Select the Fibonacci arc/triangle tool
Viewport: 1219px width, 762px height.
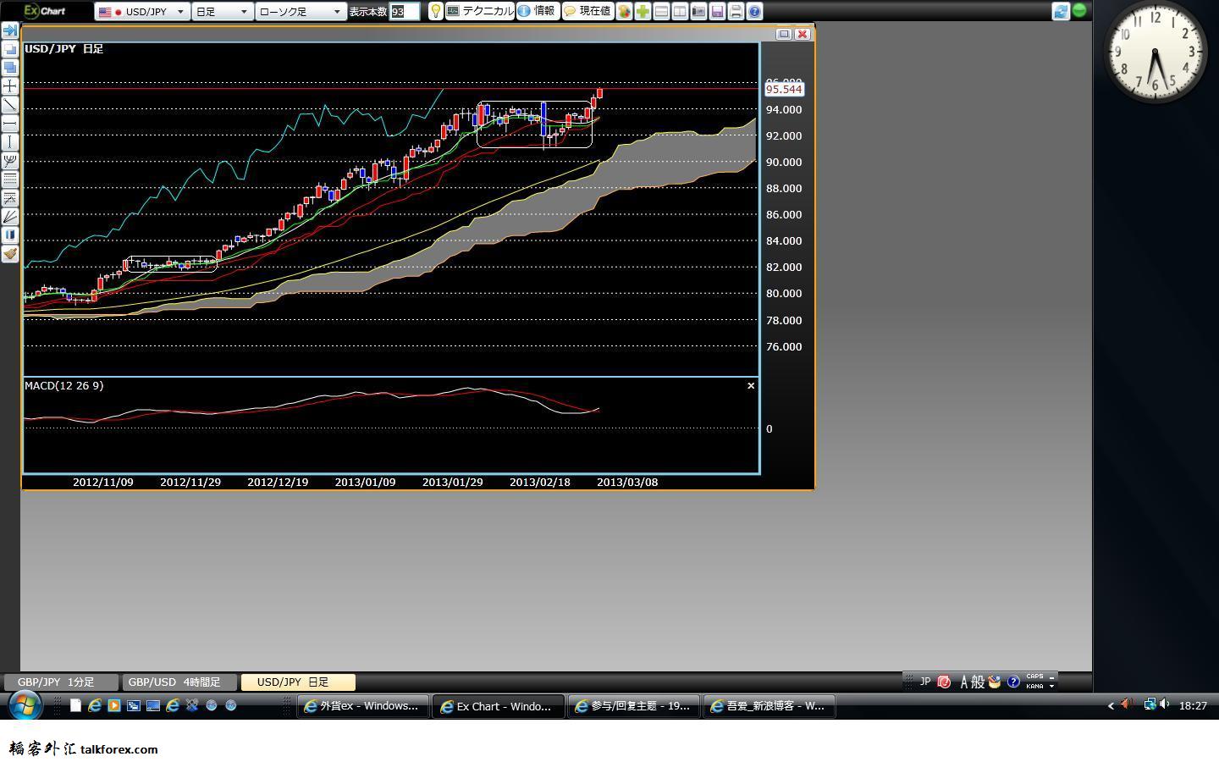(10, 198)
